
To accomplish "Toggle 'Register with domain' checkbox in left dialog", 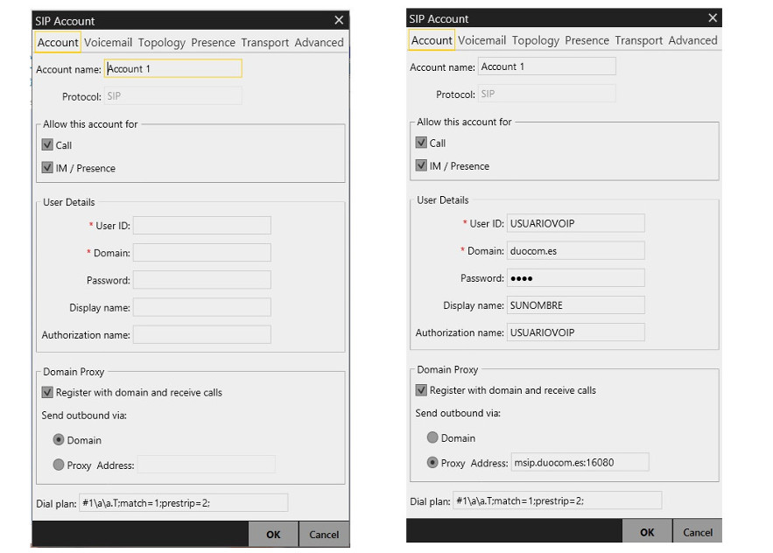I will (48, 393).
